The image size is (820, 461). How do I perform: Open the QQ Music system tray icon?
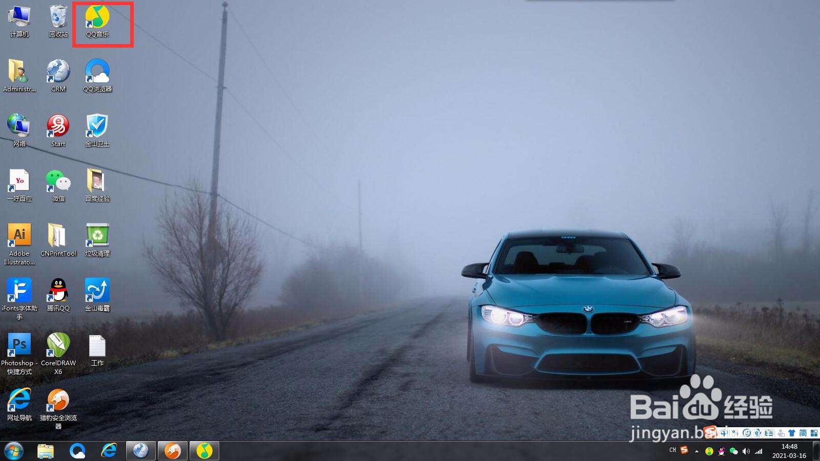click(709, 451)
